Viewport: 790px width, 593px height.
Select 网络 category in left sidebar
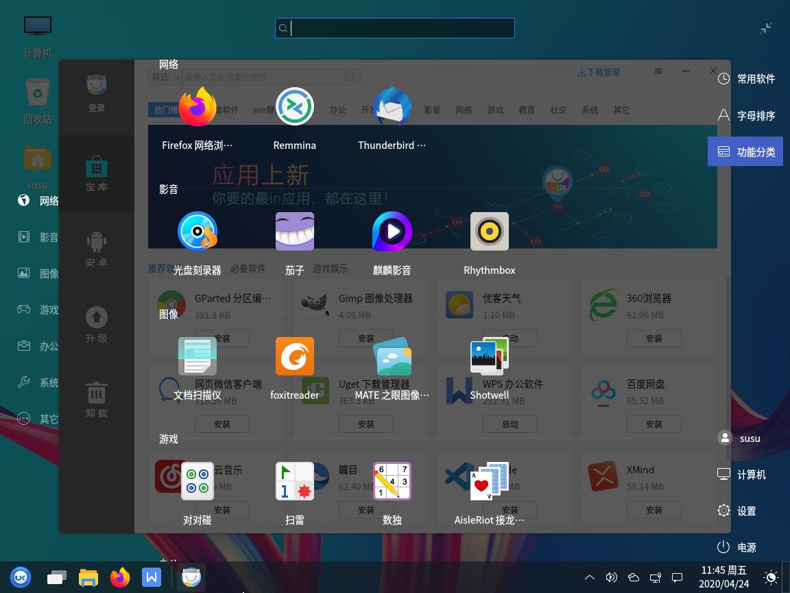pyautogui.click(x=38, y=200)
